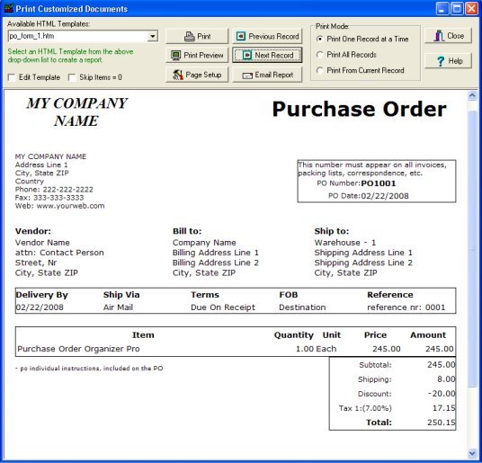Click the Page Setup tools icon
The height and width of the screenshot is (463, 482).
tap(178, 75)
